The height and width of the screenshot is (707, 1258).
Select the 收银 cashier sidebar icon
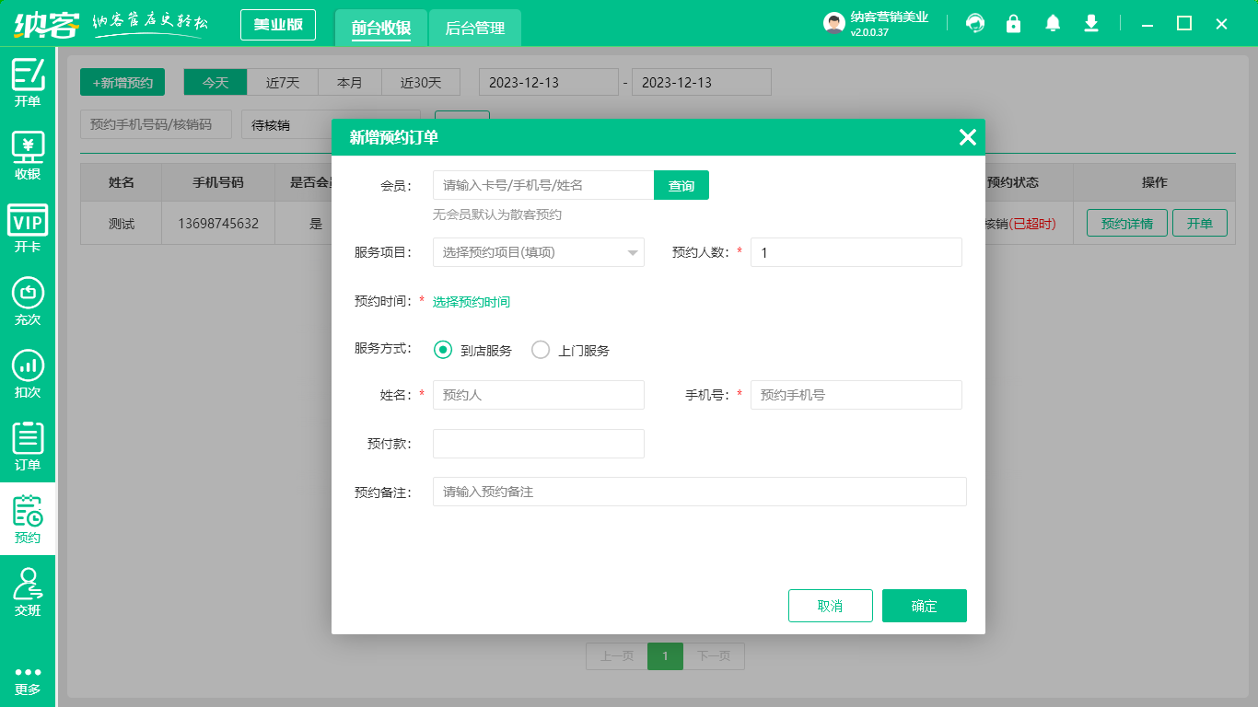pyautogui.click(x=28, y=156)
